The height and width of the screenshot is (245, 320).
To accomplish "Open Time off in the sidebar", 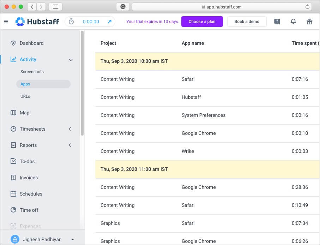I will coord(29,210).
